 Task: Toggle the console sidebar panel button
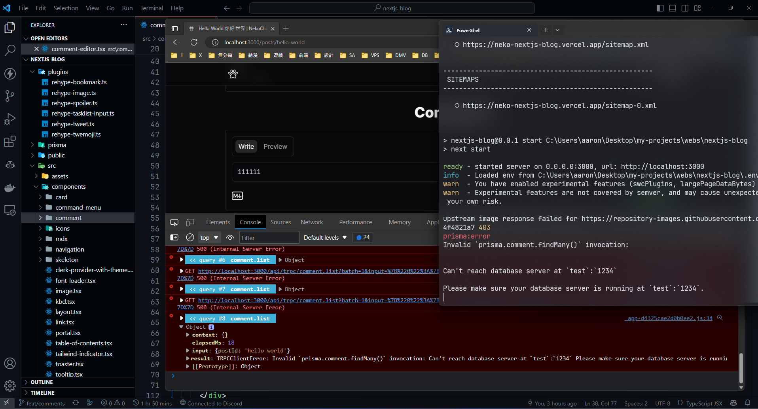coord(174,237)
